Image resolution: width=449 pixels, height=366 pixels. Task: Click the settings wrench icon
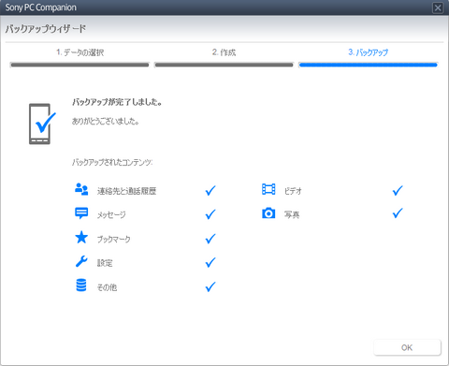point(81,261)
